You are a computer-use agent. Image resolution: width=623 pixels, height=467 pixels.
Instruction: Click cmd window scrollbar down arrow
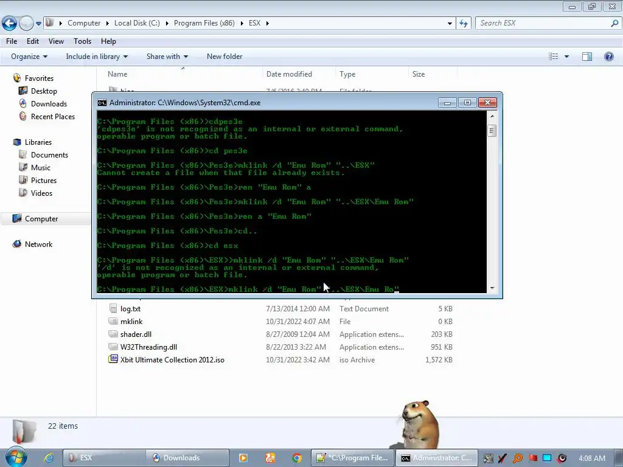[492, 288]
